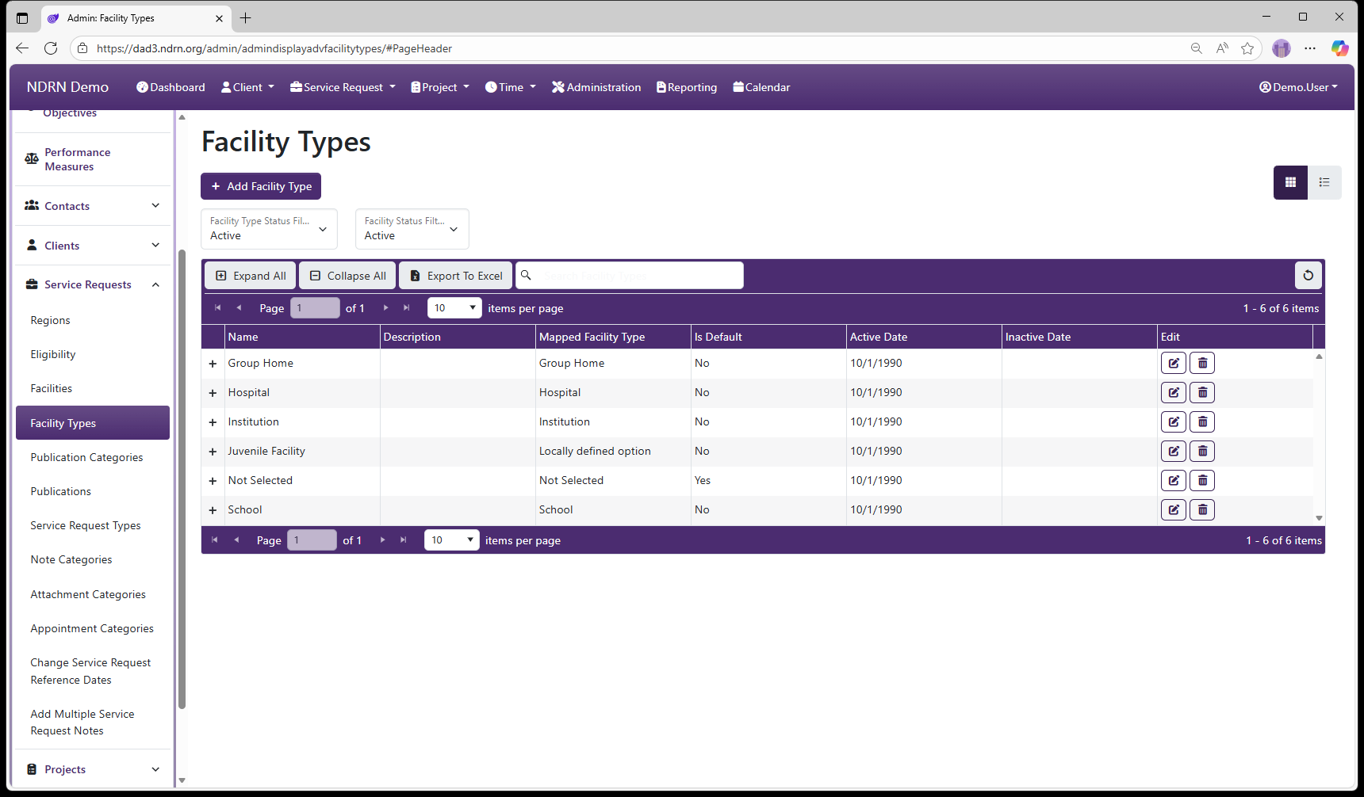Open Time navbar menu
The height and width of the screenshot is (797, 1364).
click(511, 87)
